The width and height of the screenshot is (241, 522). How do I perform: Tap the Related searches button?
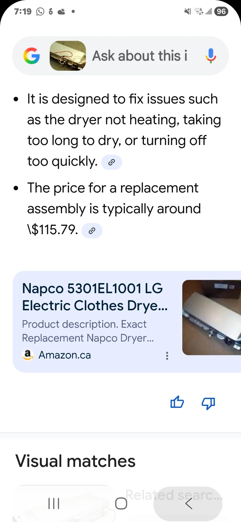(174, 494)
